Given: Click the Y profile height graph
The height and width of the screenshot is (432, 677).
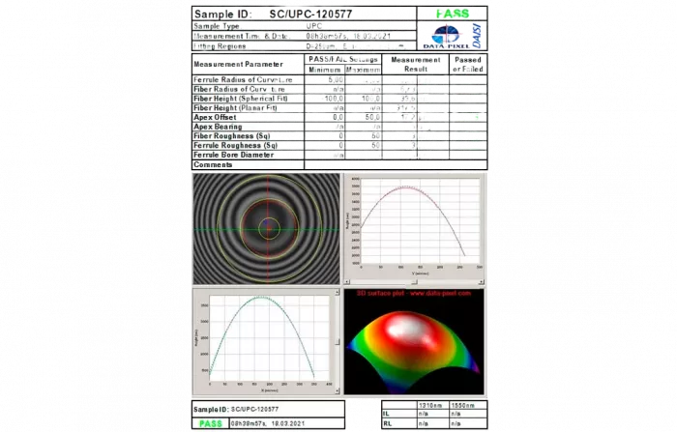Looking at the screenshot, I should (x=414, y=228).
